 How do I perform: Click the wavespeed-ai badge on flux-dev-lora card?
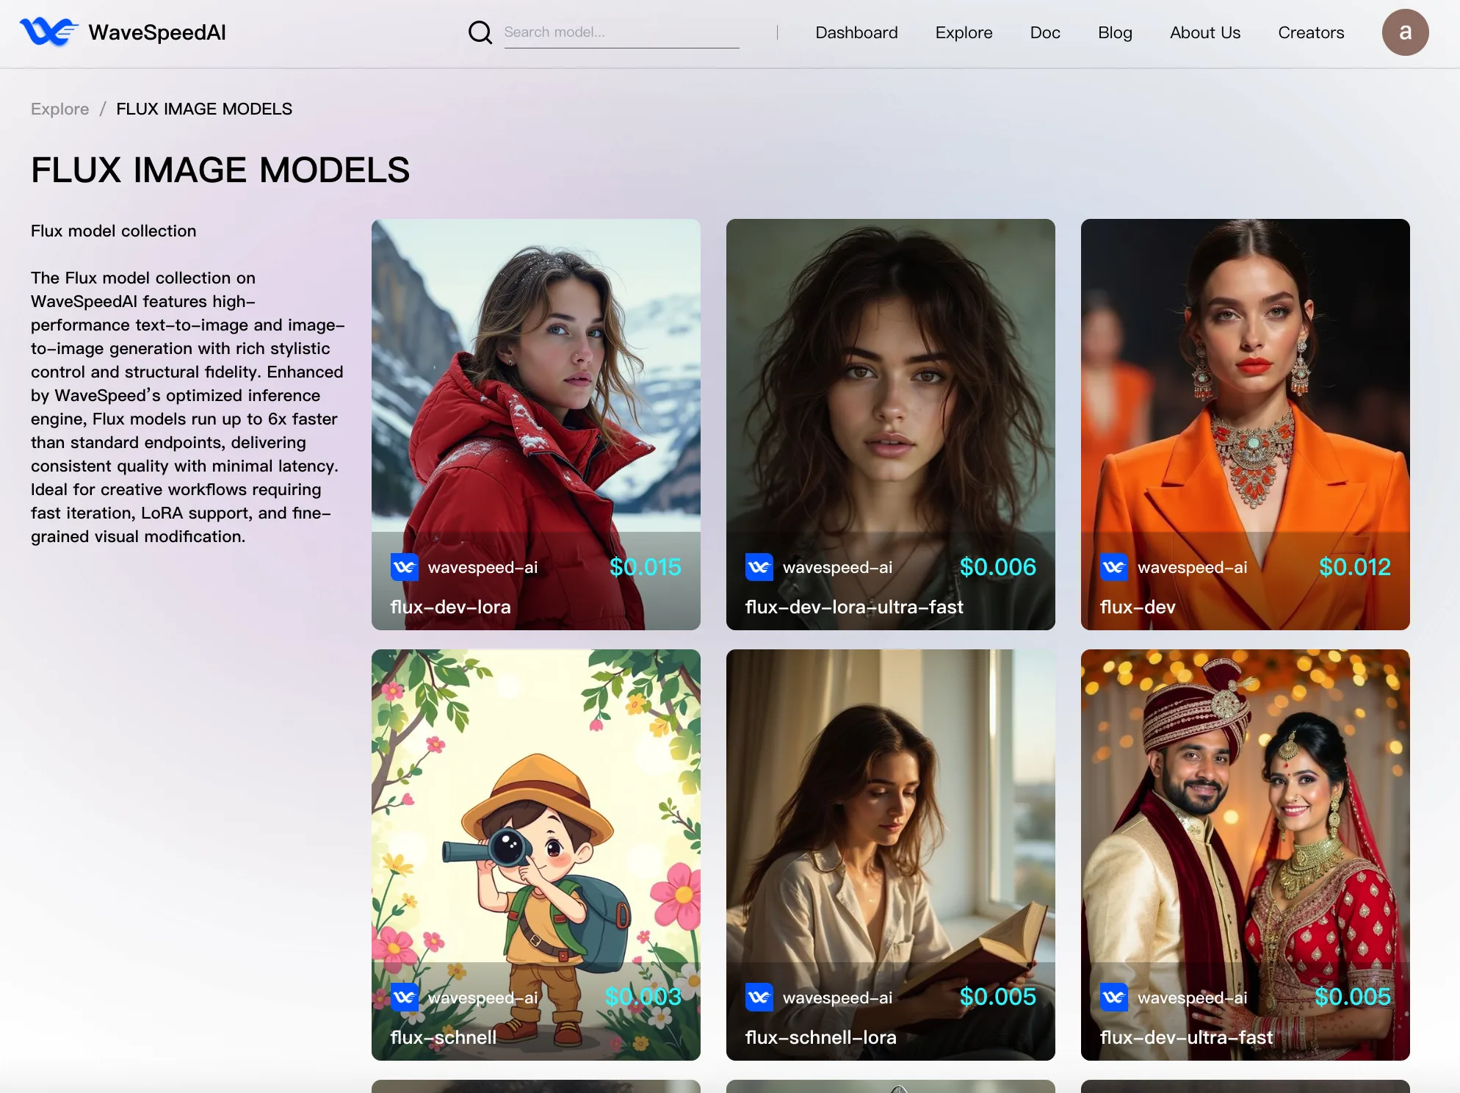point(404,567)
